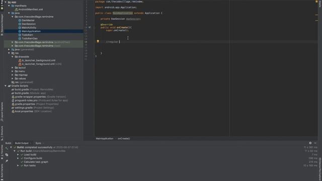The width and height of the screenshot is (322, 181).
Task: Expand the mipmap folder
Action: pyautogui.click(x=13, y=75)
